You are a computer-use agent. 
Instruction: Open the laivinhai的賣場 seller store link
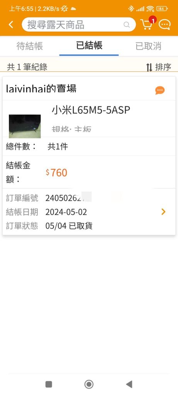pos(41,89)
